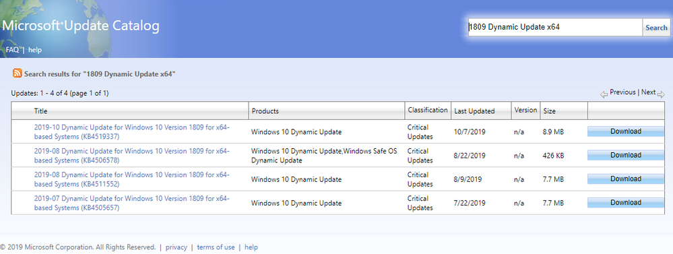Download the KB4505657 update
The height and width of the screenshot is (254, 673).
point(625,203)
